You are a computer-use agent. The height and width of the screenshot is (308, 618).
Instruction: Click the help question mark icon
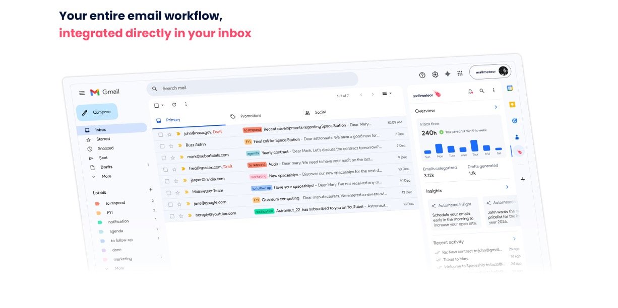[x=422, y=75]
